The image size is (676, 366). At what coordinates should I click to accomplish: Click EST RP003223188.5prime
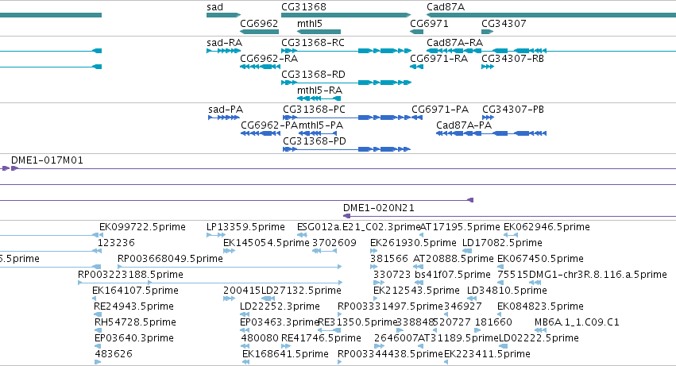click(130, 275)
